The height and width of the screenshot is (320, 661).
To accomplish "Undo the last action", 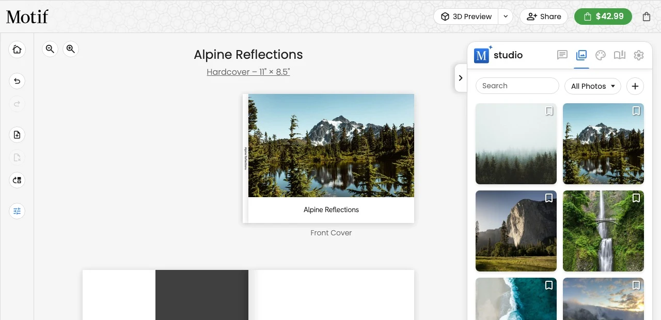I will coord(17,81).
